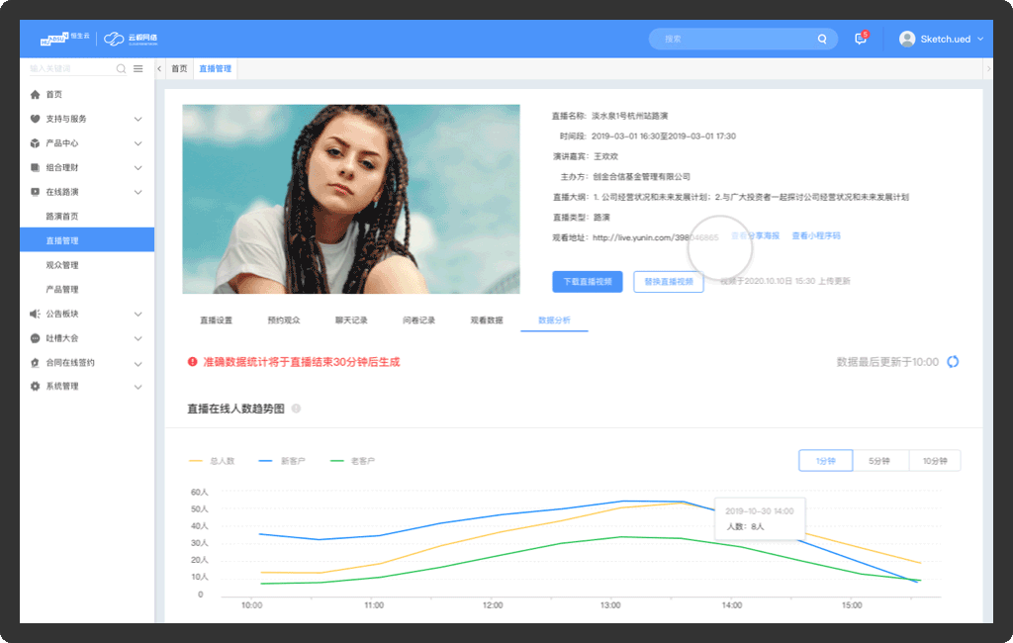
Task: Click the sidebar collapse hamburger icon
Action: (138, 69)
